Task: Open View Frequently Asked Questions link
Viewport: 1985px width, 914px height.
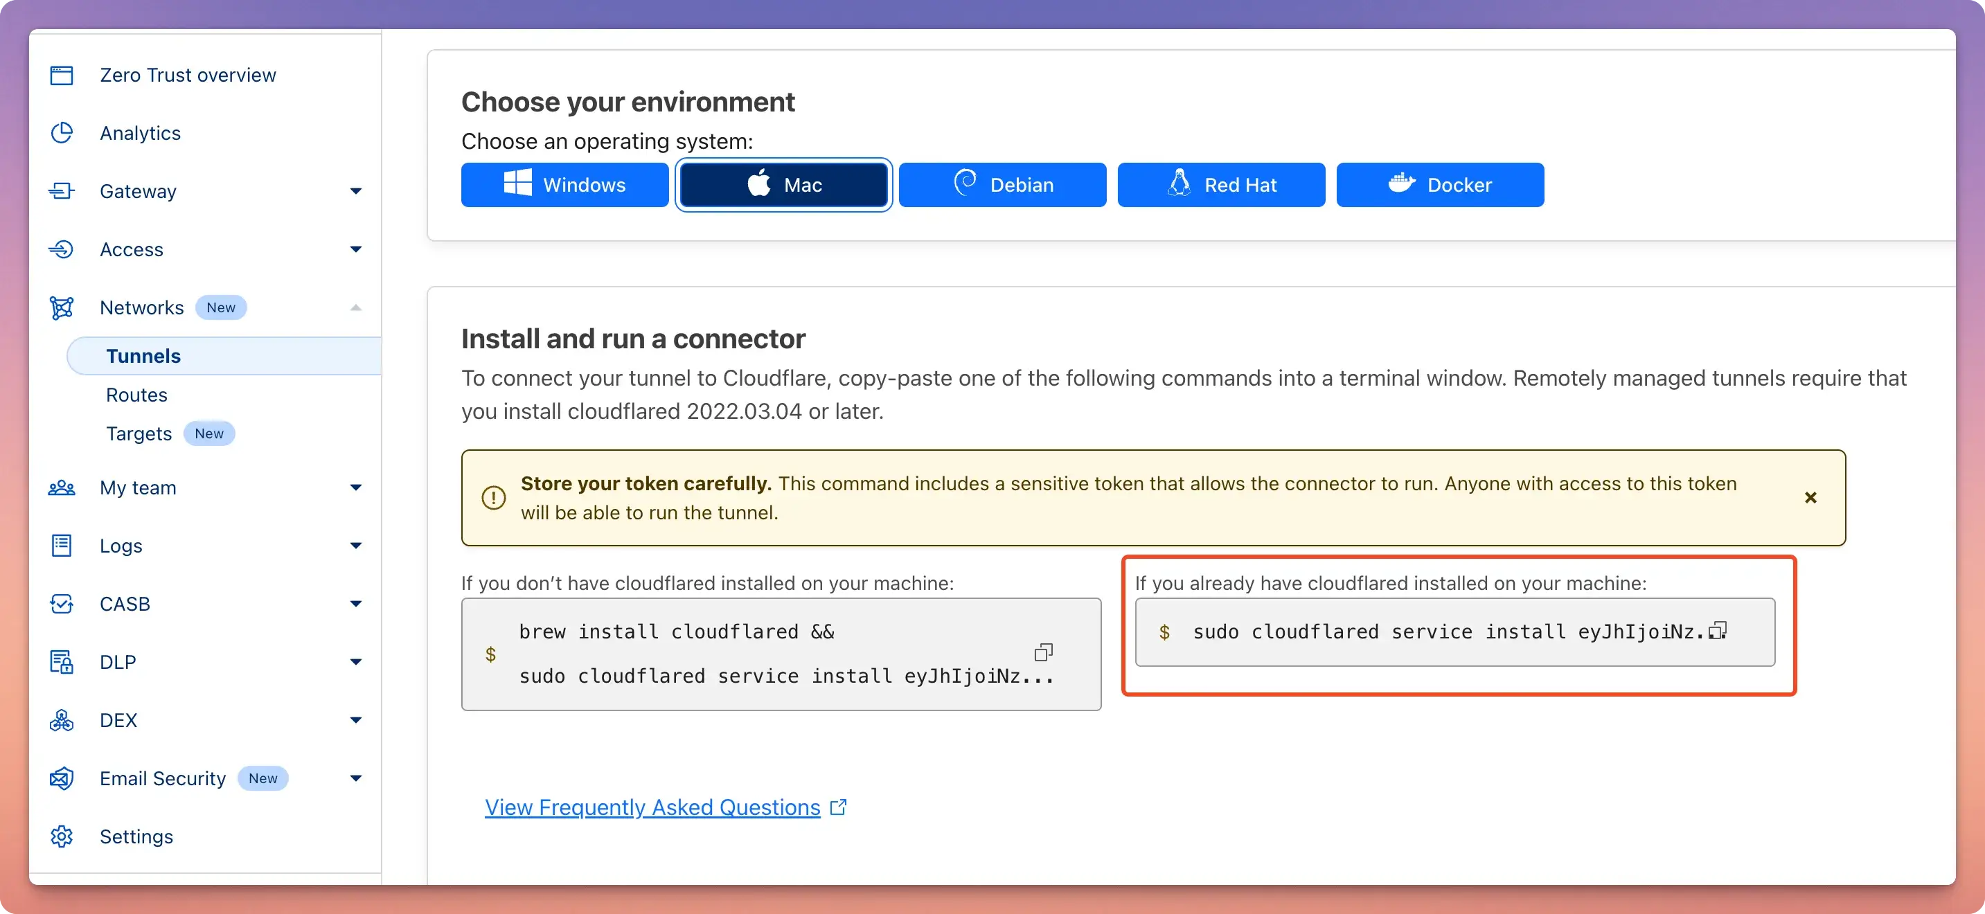Action: [652, 807]
